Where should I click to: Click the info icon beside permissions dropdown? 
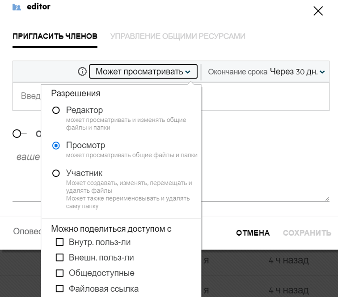[82, 71]
